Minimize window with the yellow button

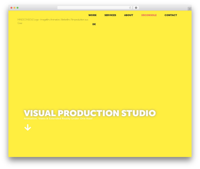coord(14,8)
